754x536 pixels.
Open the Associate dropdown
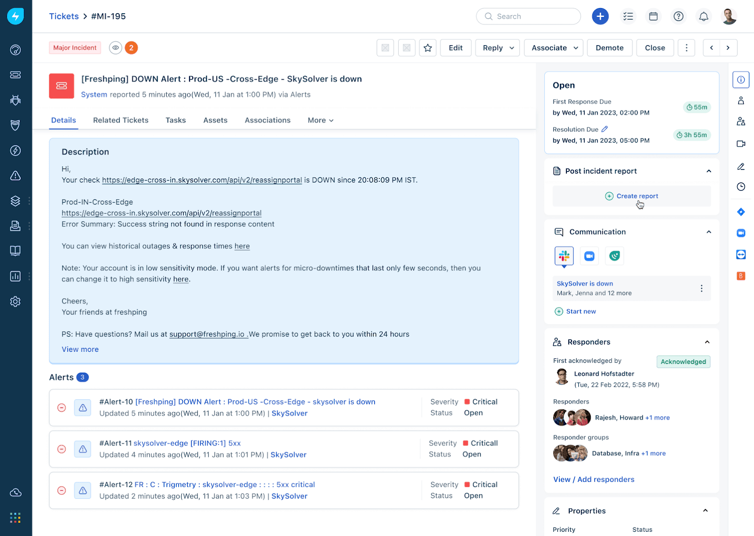pos(554,48)
